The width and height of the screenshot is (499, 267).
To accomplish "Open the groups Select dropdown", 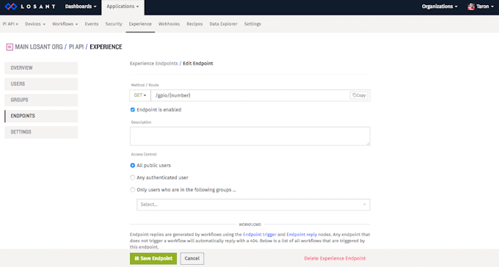I will 253,205.
